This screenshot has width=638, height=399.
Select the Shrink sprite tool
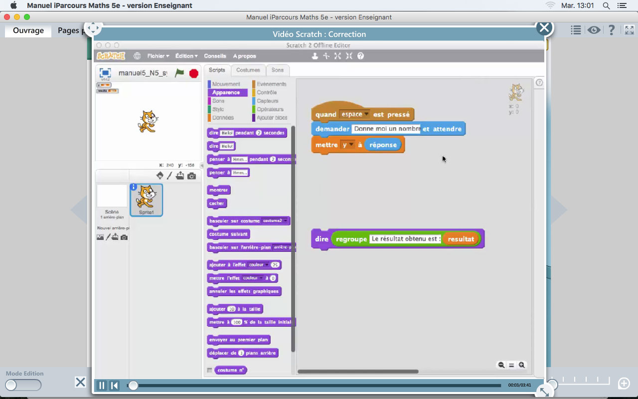point(349,56)
